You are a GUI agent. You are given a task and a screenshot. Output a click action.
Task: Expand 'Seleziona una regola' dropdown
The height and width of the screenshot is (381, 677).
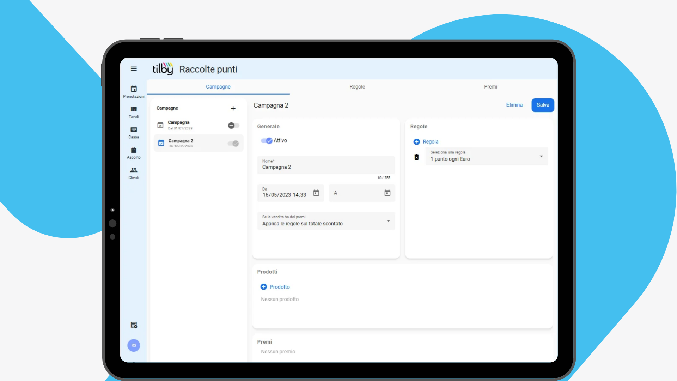[487, 156]
